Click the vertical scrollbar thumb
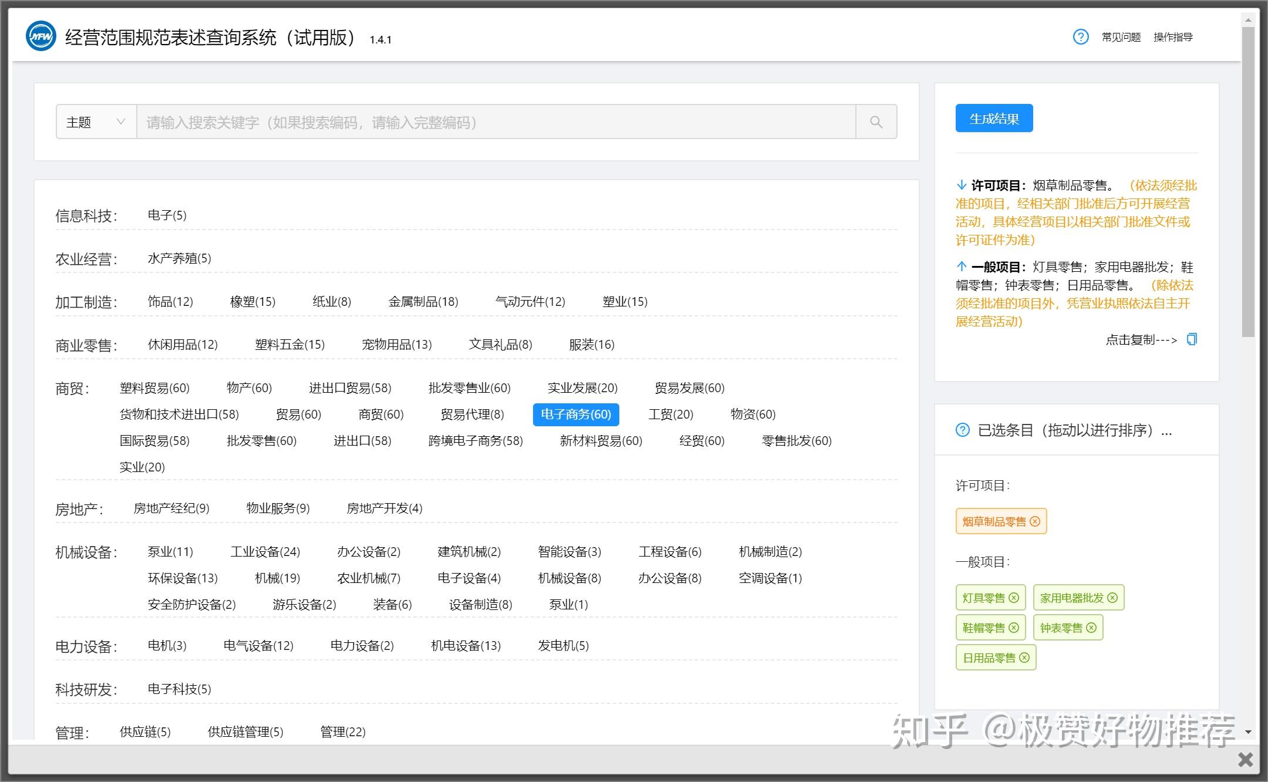The width and height of the screenshot is (1268, 782). tap(1248, 182)
